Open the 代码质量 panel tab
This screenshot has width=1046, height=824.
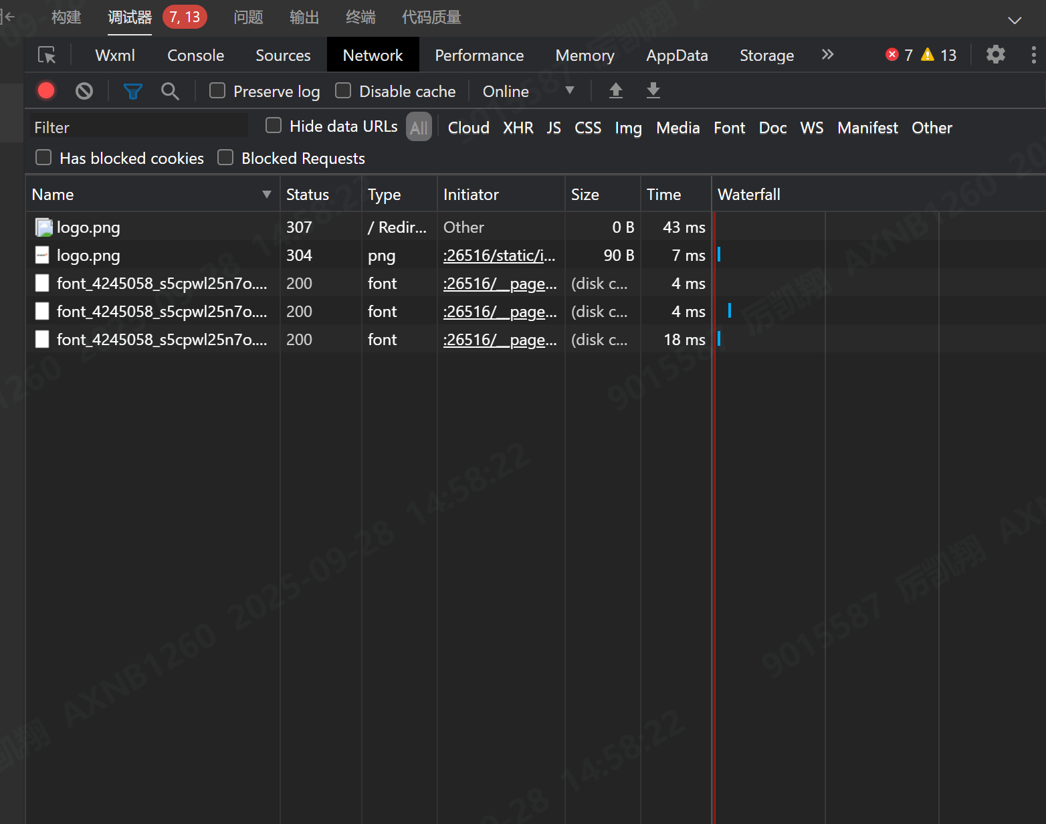[431, 17]
